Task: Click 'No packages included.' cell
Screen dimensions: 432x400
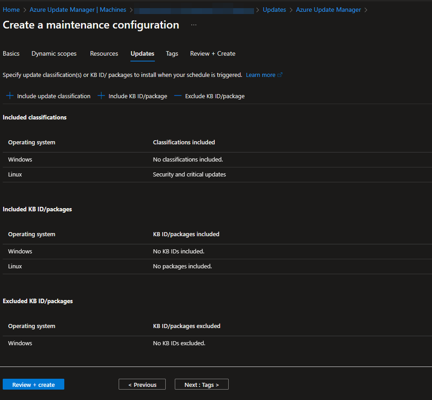Action: tap(182, 266)
